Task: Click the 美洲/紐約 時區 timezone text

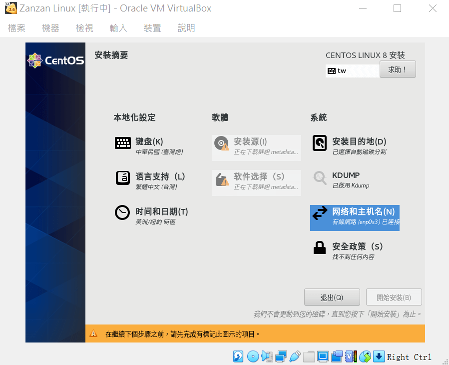Action: (155, 222)
